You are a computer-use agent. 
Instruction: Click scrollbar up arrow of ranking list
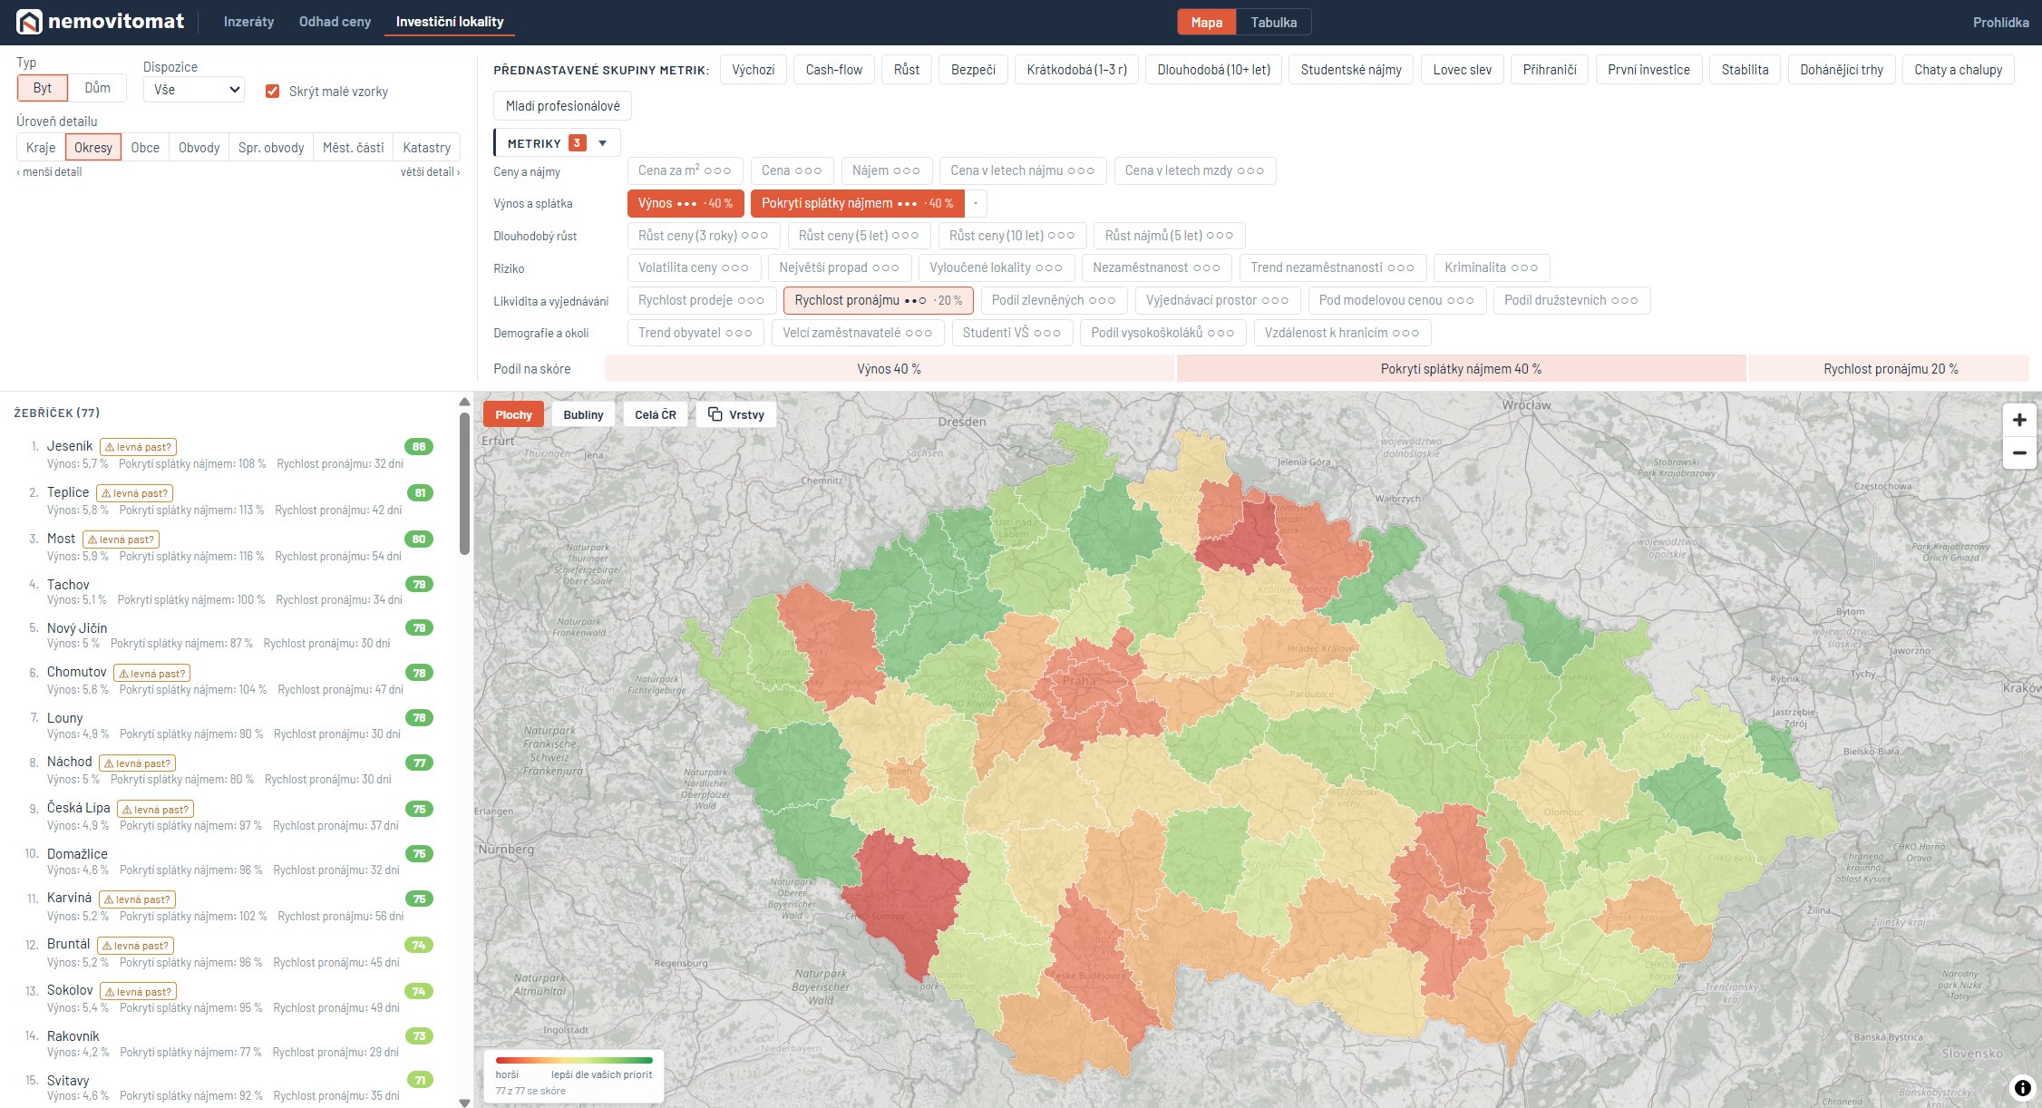click(x=464, y=402)
